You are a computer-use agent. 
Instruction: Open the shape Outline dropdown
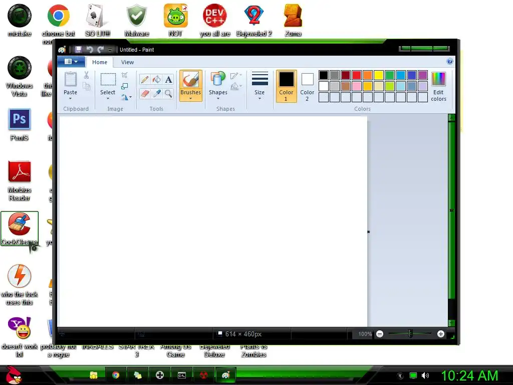click(236, 76)
